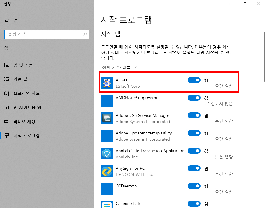Viewport: 265px width, 208px height.
Task: Click the 웹 사이트용 앱 icon
Action: click(x=7, y=107)
